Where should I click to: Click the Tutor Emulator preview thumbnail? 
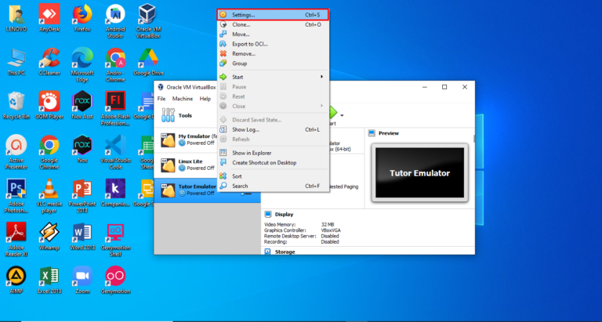(419, 172)
